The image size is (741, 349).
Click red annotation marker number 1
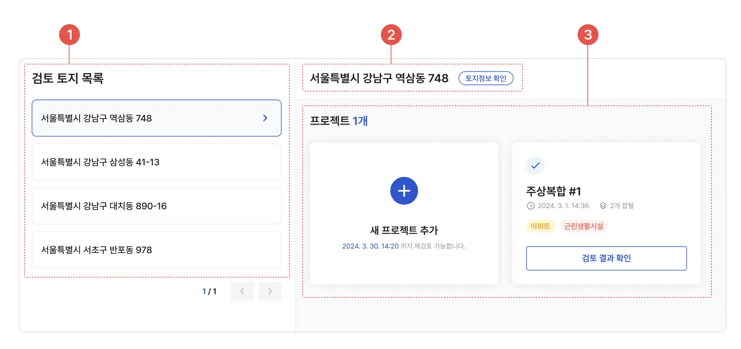click(69, 35)
